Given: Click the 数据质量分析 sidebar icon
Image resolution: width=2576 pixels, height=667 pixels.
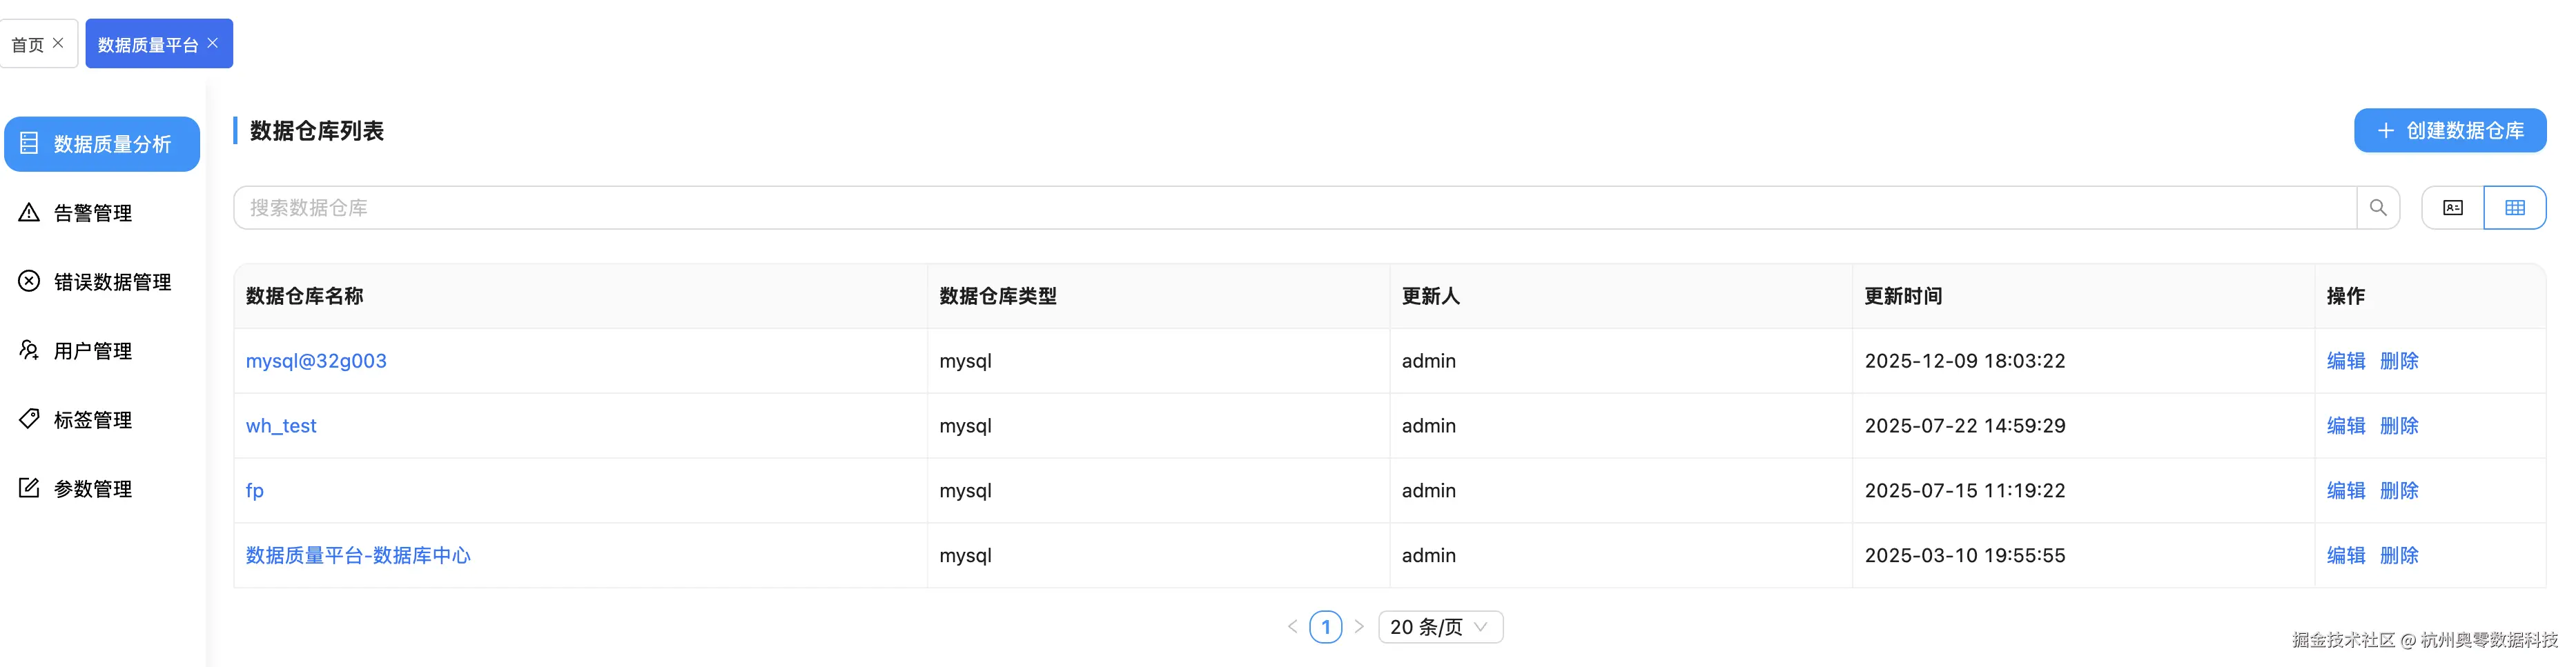Looking at the screenshot, I should (29, 144).
